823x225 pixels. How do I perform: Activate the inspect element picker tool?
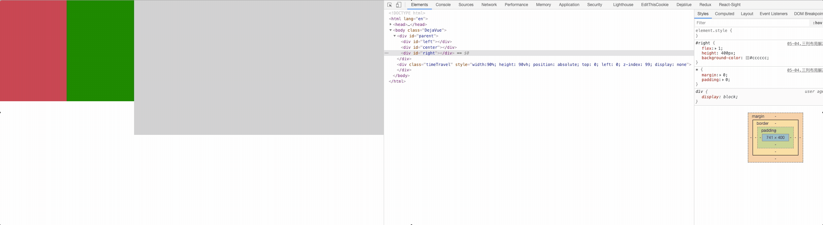pos(390,5)
